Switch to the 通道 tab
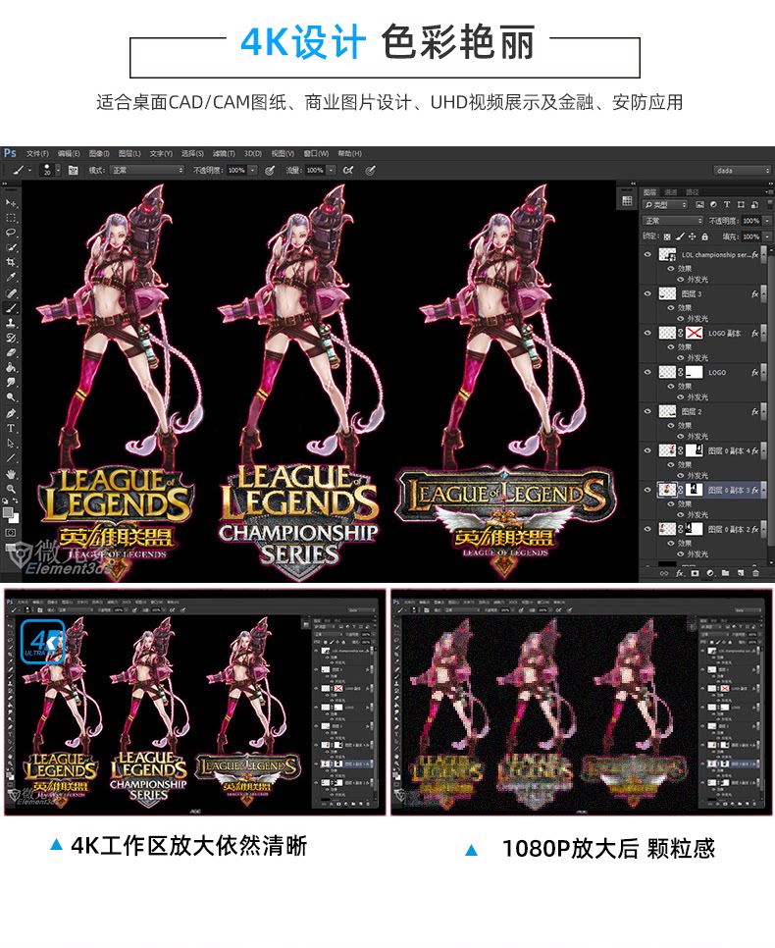The image size is (775, 948). (670, 192)
